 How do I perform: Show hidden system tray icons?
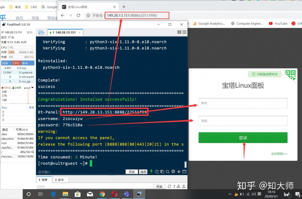tap(230, 194)
